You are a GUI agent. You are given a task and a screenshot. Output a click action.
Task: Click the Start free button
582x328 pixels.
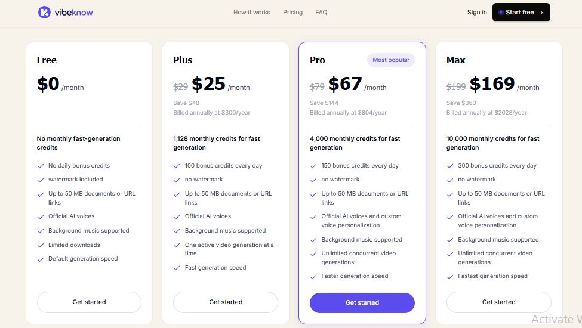(x=521, y=13)
